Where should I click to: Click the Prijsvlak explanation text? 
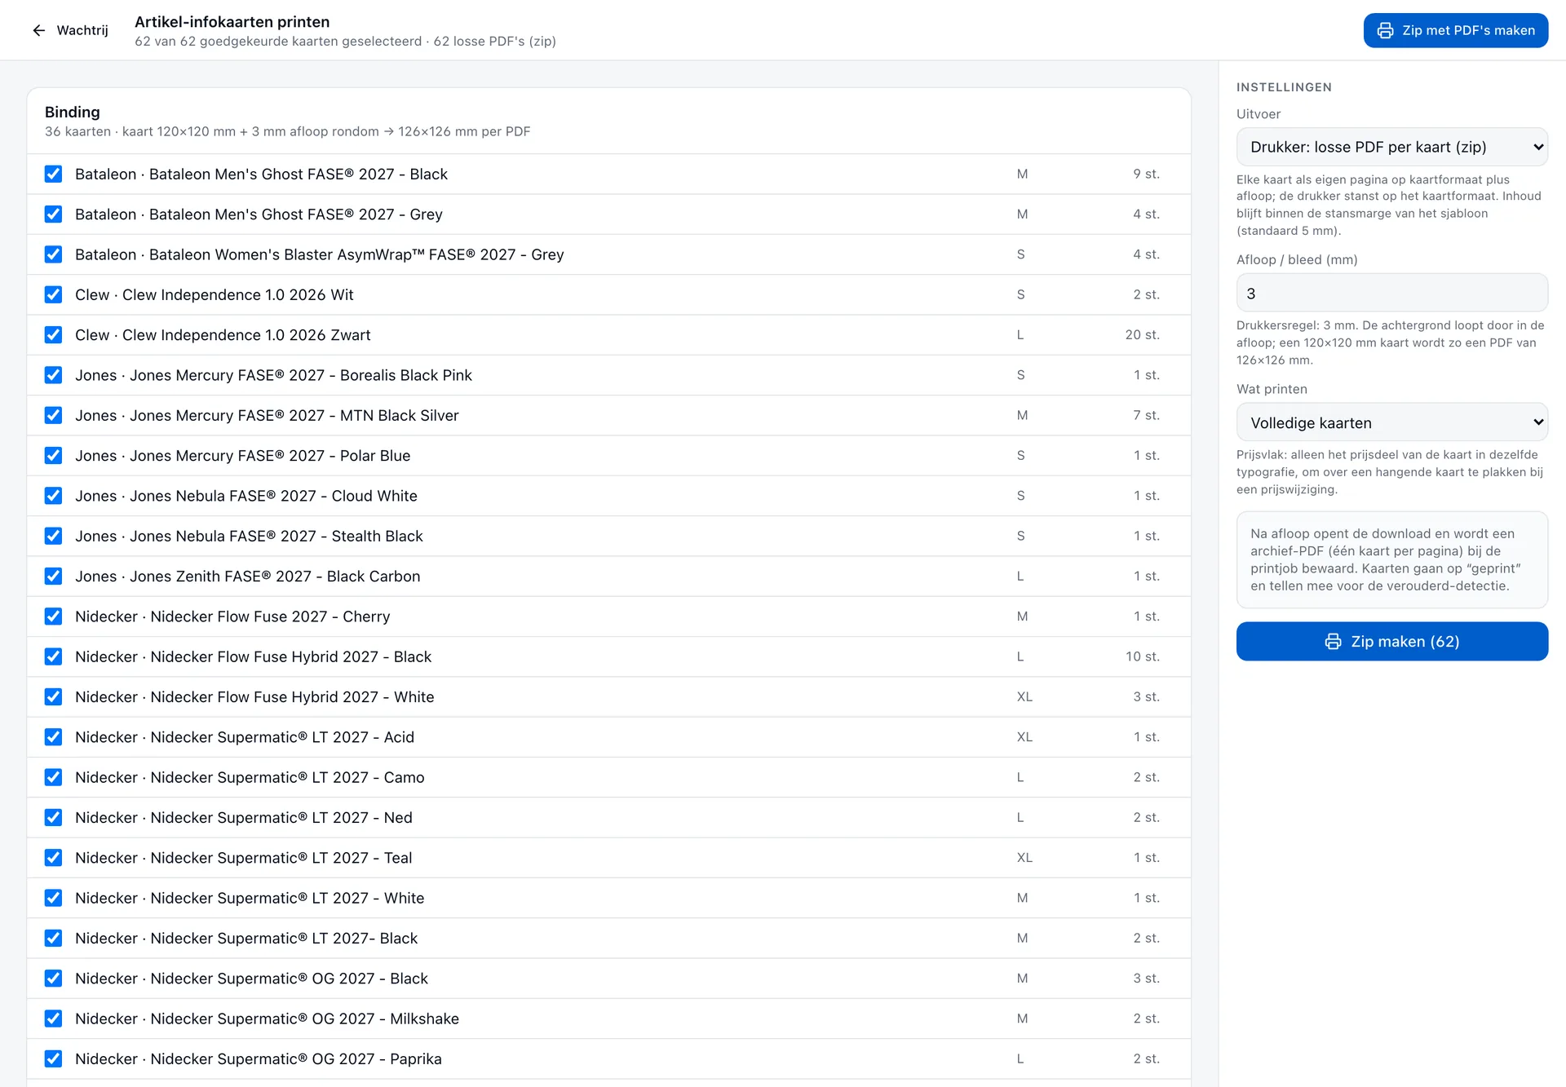click(1390, 472)
